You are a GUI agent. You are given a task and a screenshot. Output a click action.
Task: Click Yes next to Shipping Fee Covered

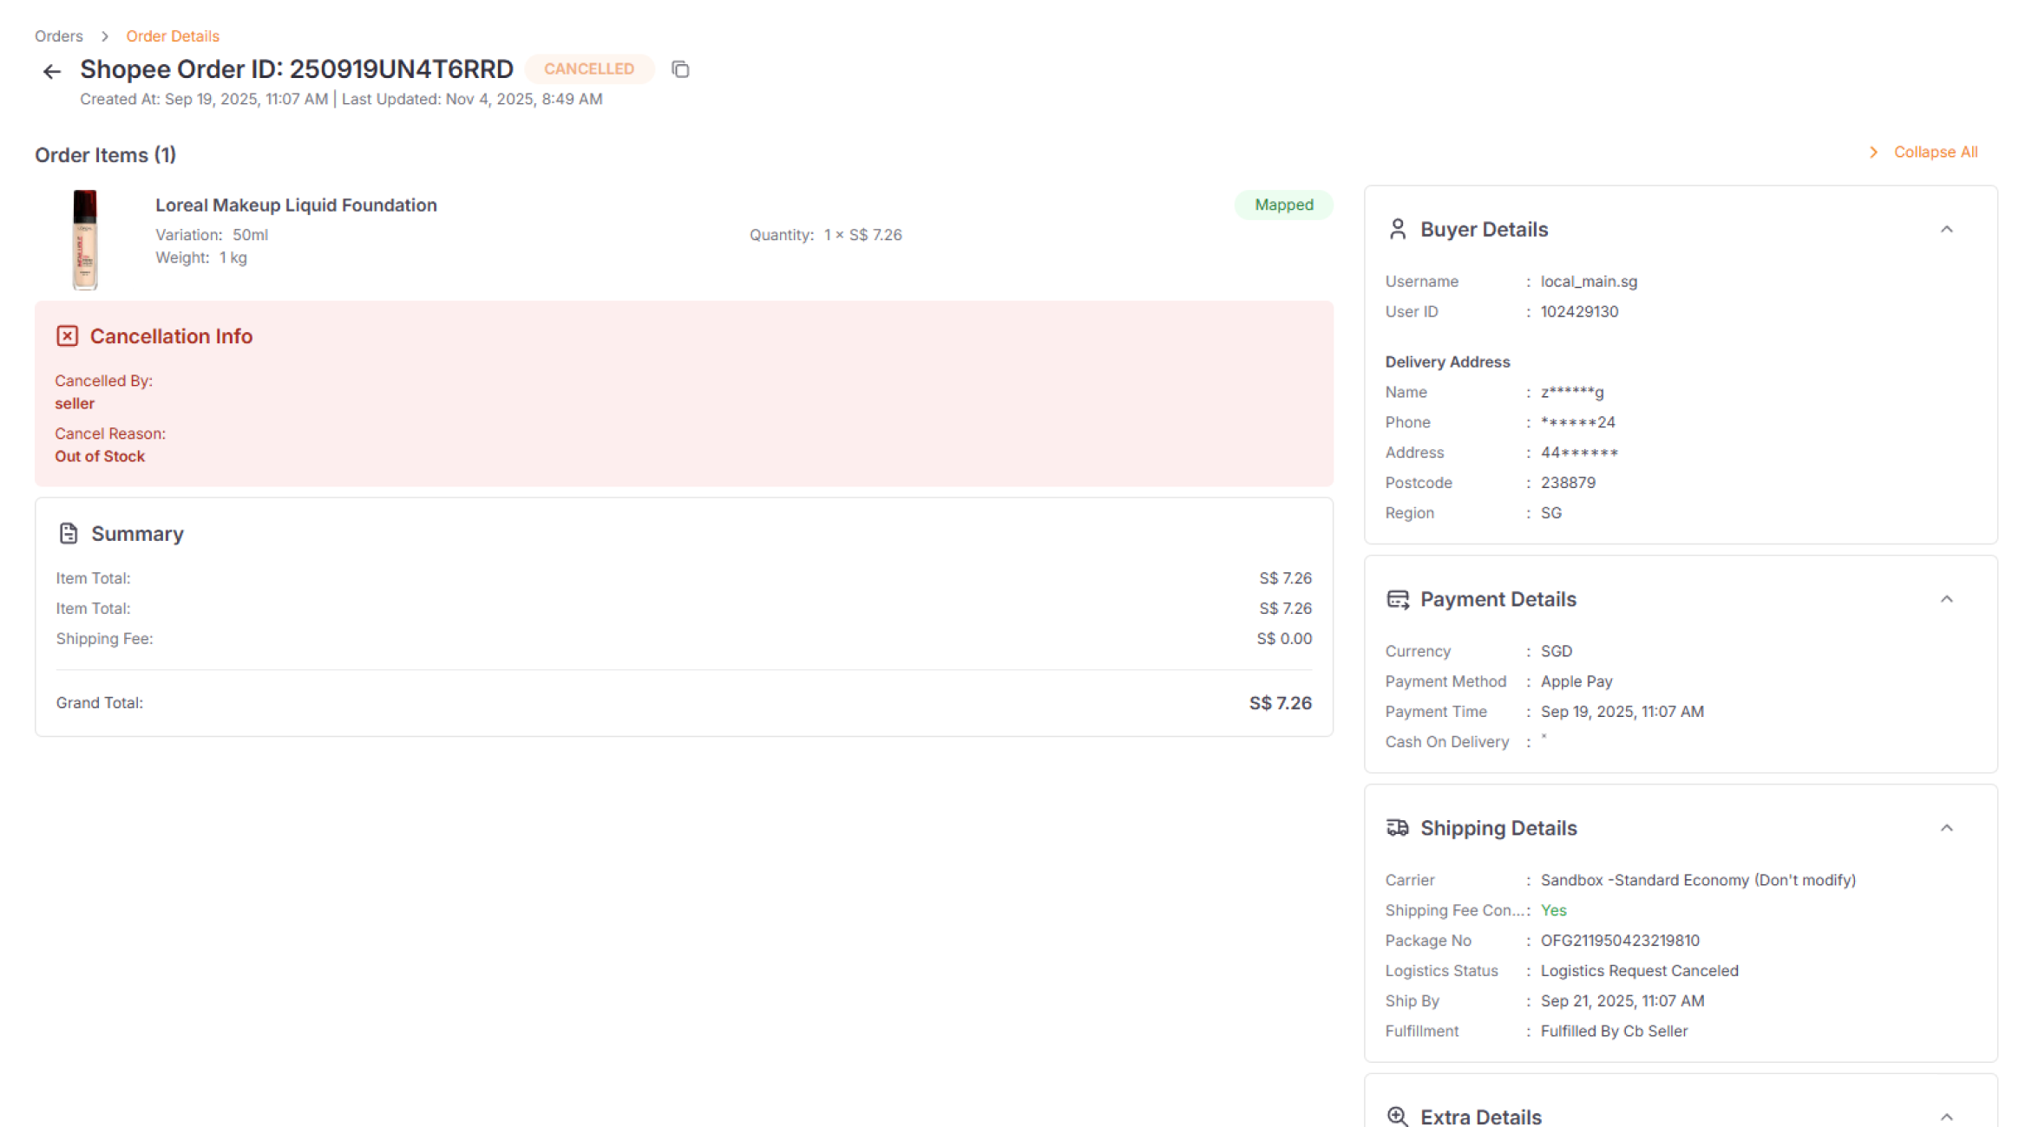(x=1553, y=910)
